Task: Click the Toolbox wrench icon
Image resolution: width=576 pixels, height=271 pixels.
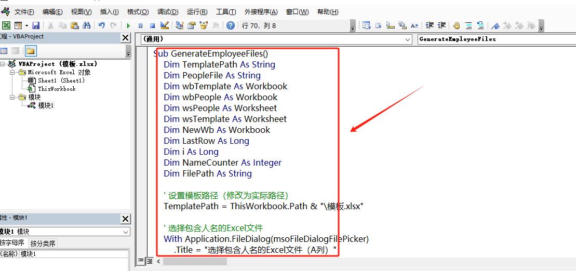Action: point(216,25)
